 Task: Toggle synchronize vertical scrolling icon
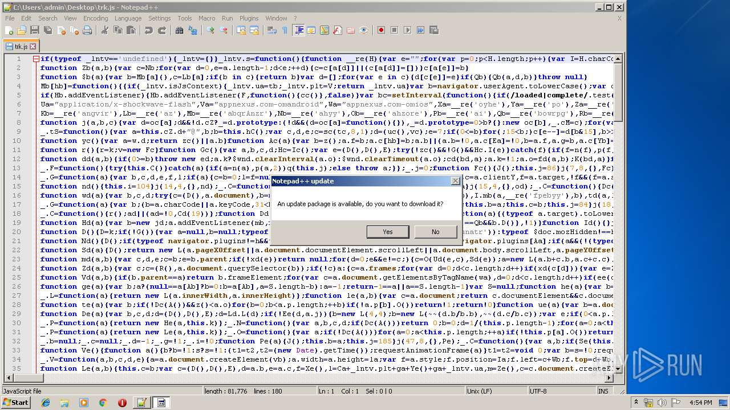[241, 30]
